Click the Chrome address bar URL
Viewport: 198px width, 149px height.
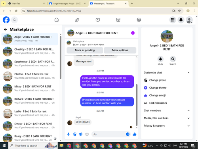point(54,11)
